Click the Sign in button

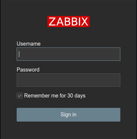click(x=68, y=115)
